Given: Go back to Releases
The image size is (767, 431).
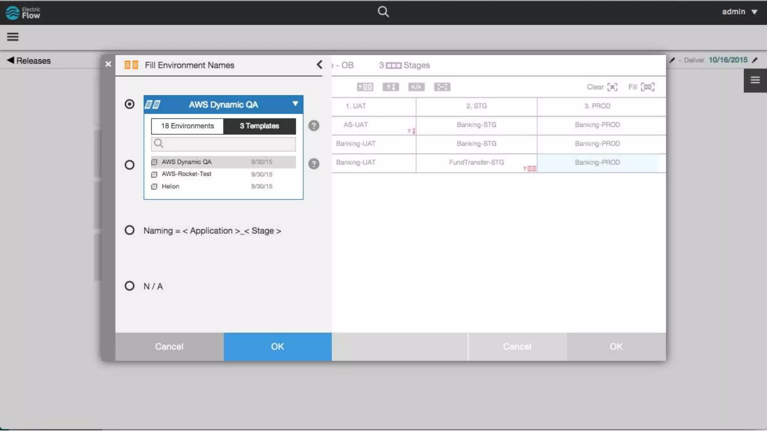Looking at the screenshot, I should (x=29, y=61).
